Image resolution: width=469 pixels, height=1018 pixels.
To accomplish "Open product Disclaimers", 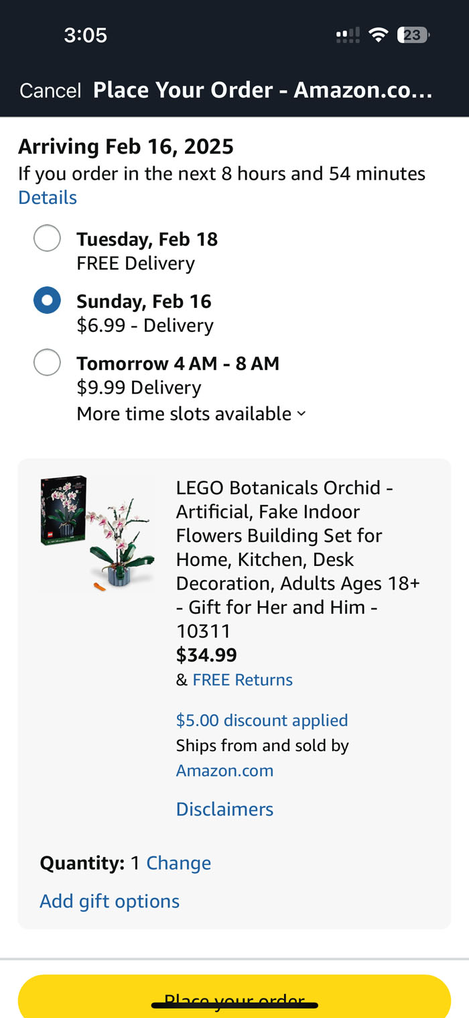I will coord(224,809).
